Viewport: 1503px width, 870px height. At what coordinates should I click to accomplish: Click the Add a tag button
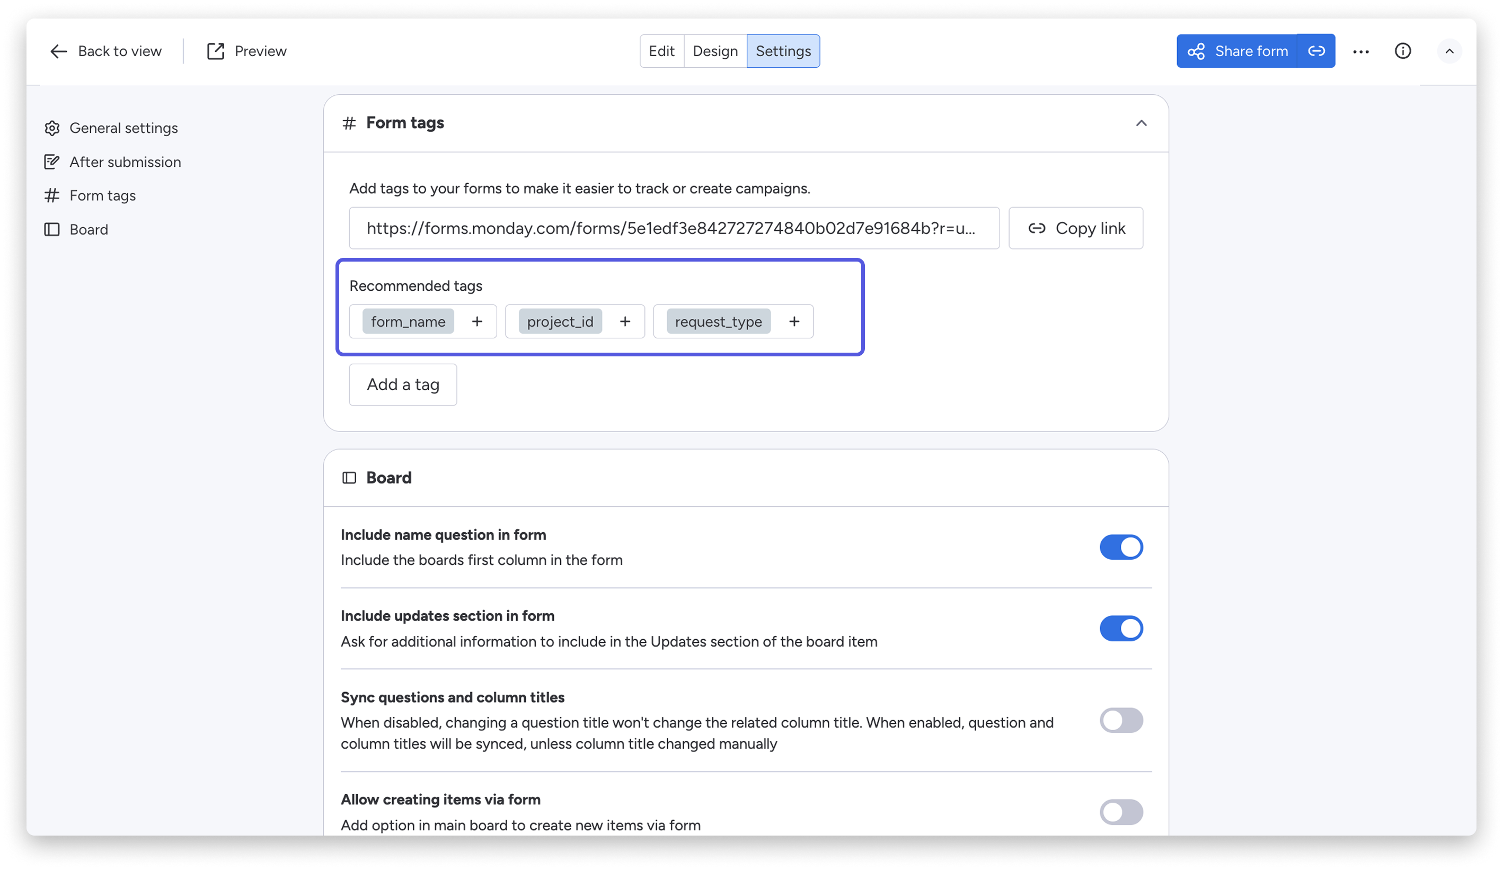pyautogui.click(x=403, y=384)
